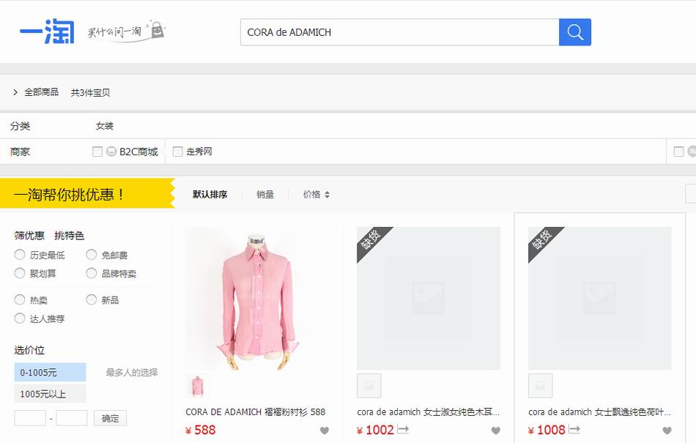Click the 全部商品 breadcrumb link
Image resolution: width=696 pixels, height=443 pixels.
tap(41, 92)
